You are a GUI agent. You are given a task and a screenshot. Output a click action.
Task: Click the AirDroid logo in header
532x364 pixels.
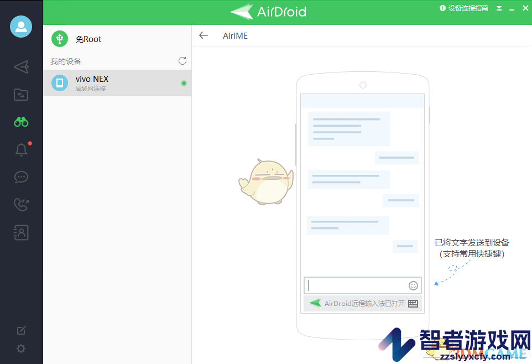tap(268, 12)
